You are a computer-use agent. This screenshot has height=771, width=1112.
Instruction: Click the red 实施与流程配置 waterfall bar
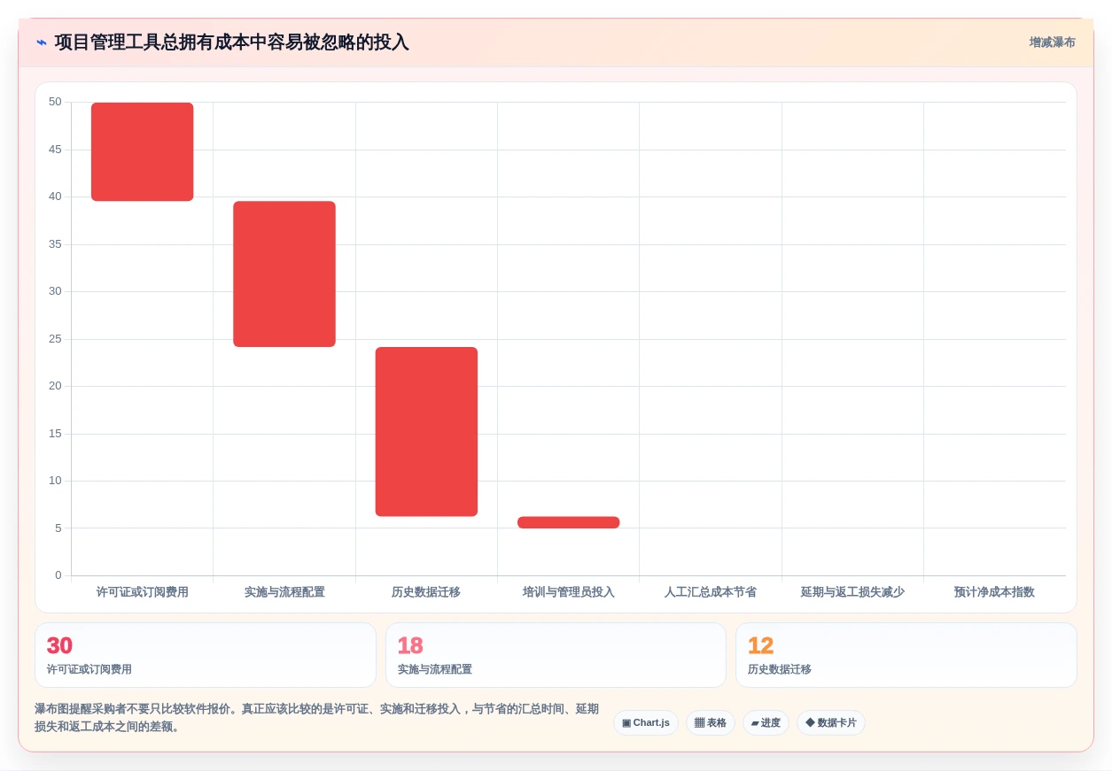tap(284, 274)
